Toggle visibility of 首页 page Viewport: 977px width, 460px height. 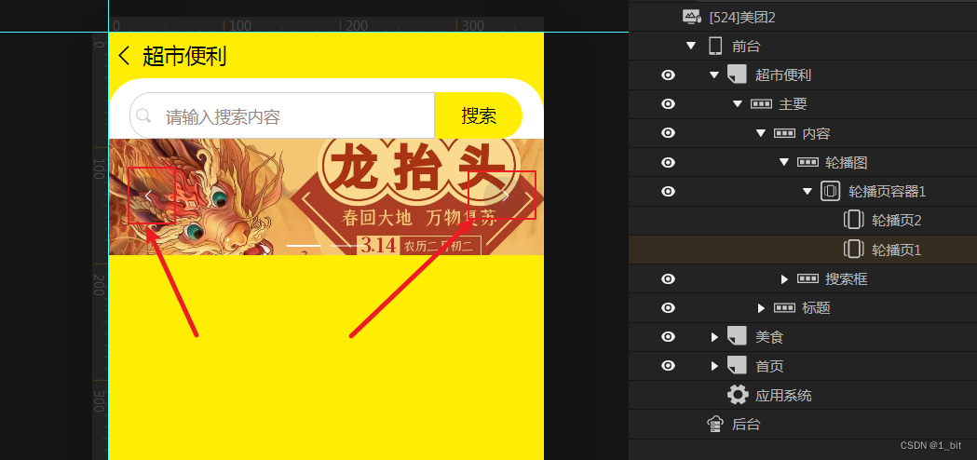click(668, 365)
